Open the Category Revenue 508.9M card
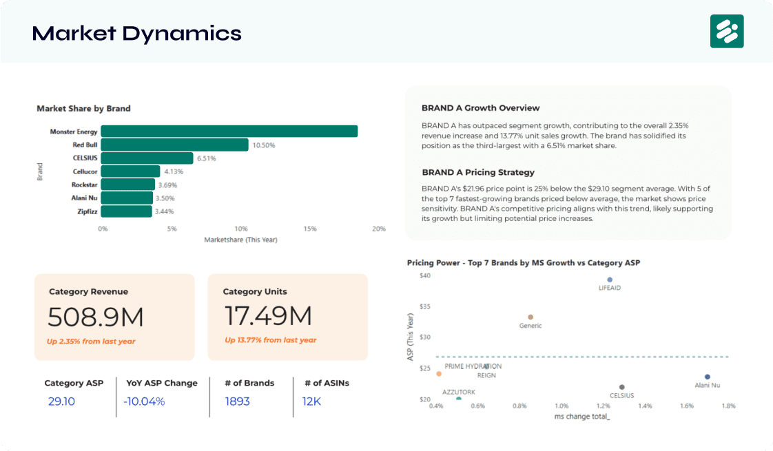 pyautogui.click(x=114, y=317)
